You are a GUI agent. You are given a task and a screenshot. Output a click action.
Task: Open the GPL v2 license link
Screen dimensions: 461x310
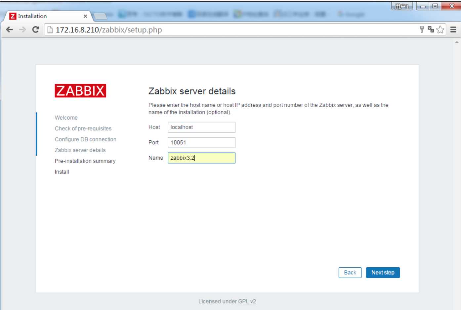pos(247,301)
